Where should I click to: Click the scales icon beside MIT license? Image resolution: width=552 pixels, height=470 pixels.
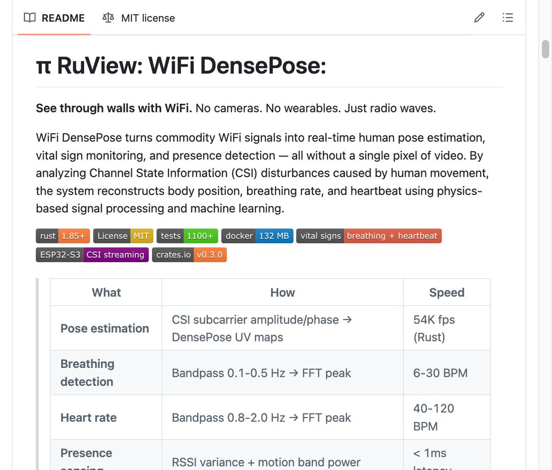point(108,18)
